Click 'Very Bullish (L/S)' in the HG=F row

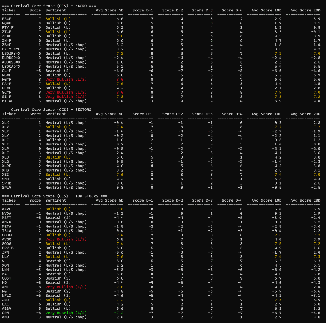(x=66, y=80)
